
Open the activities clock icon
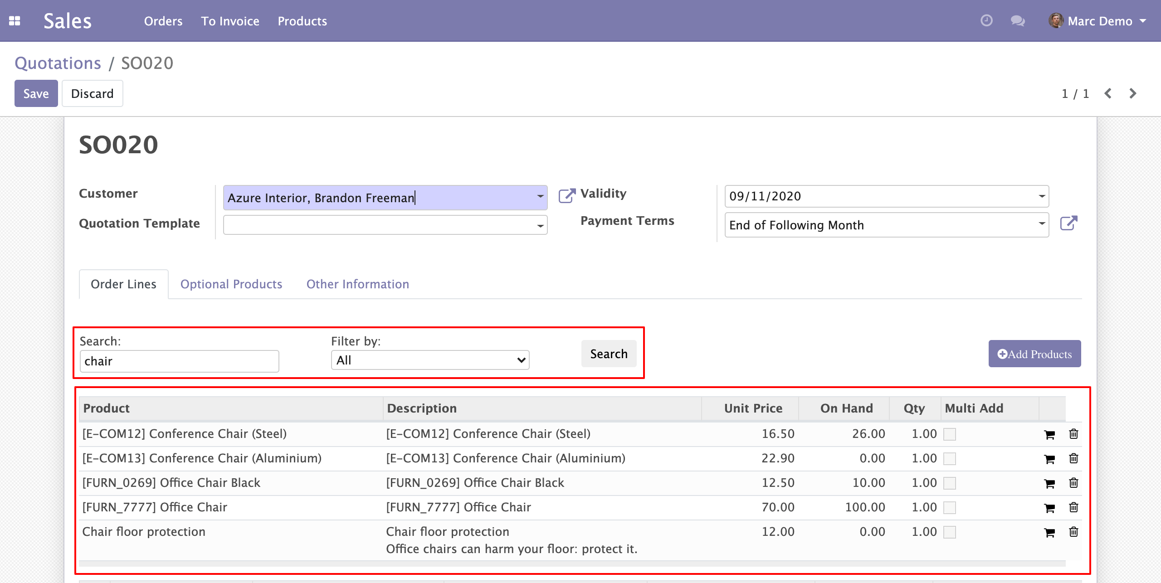coord(986,21)
